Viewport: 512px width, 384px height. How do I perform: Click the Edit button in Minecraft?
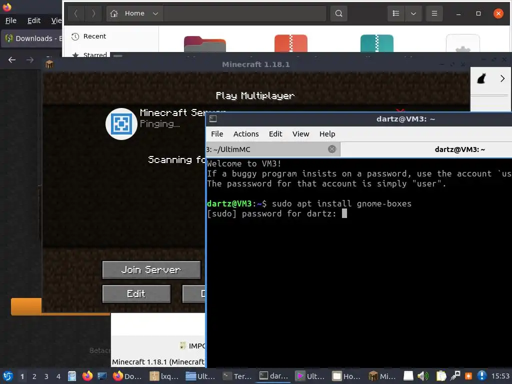click(136, 294)
